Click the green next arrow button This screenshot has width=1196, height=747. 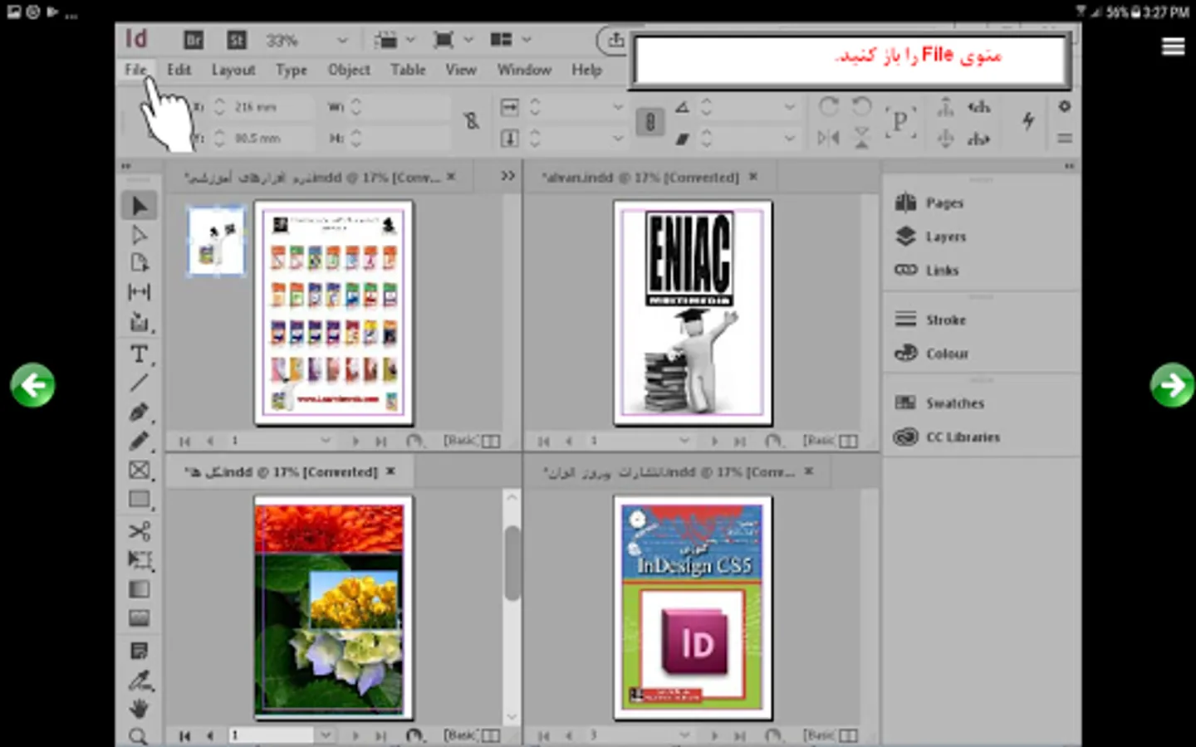1172,385
